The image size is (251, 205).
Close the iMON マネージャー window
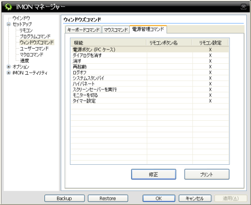(244, 7)
